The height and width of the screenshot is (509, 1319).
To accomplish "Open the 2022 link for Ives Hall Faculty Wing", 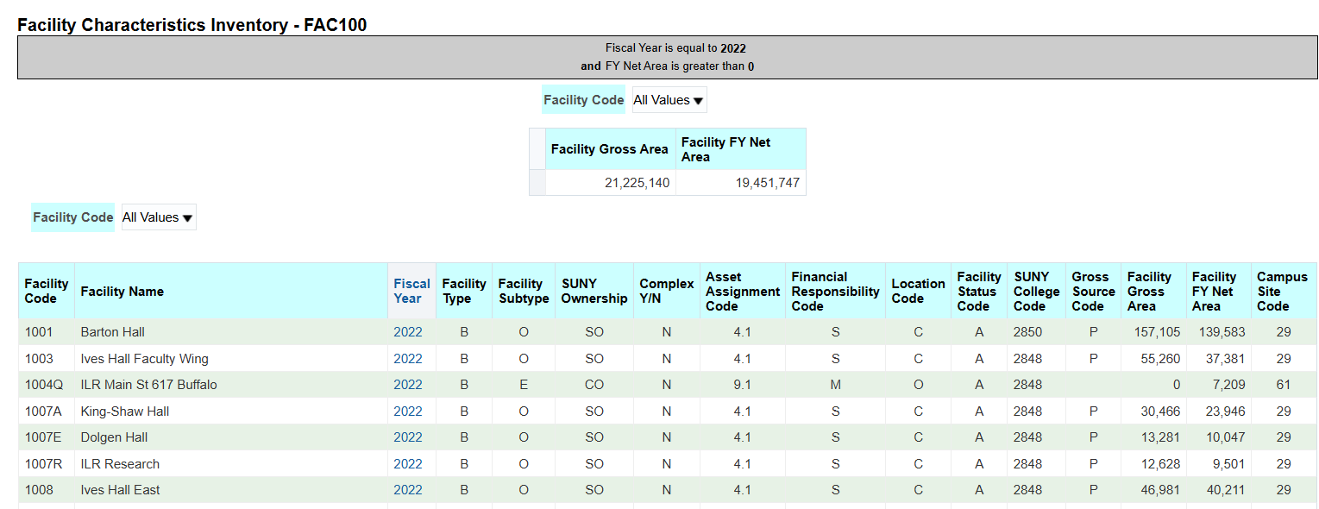I will [x=407, y=358].
